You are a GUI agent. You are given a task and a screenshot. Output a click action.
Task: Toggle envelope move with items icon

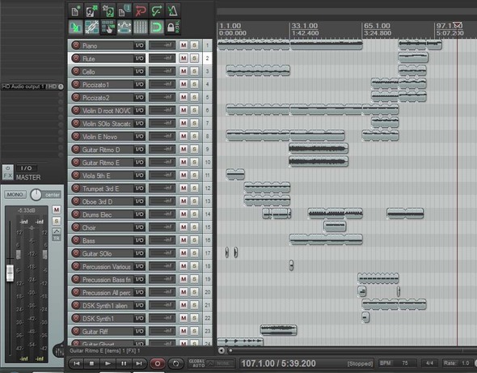(125, 28)
